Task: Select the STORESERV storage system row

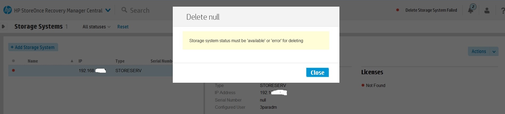Action: 91,71
